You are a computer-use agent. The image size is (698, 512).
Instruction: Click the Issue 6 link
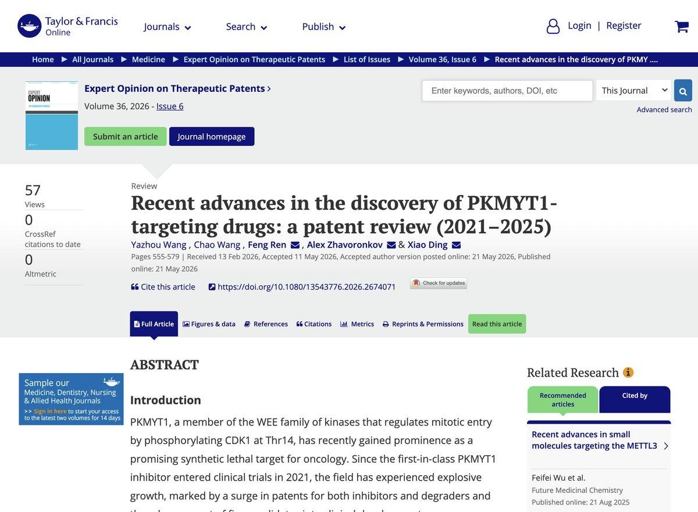point(170,106)
